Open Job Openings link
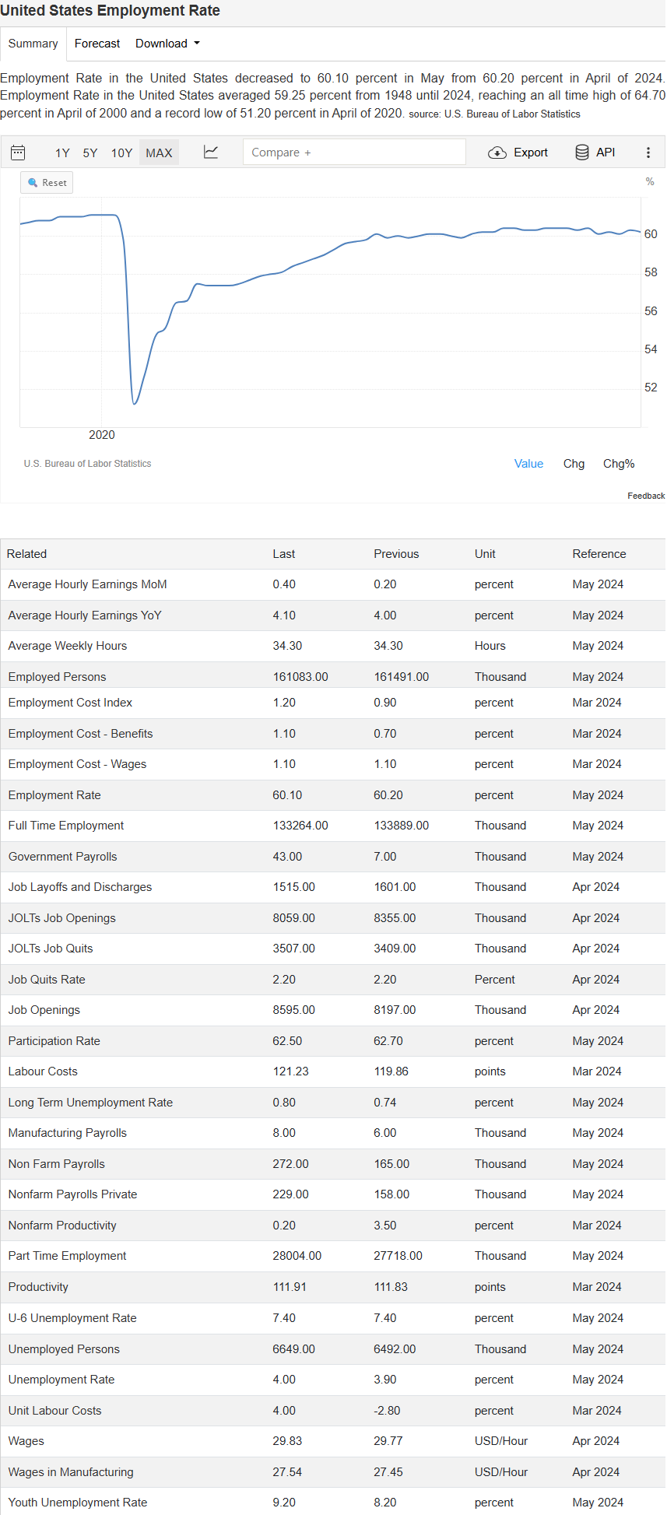The width and height of the screenshot is (667, 1515). click(x=44, y=1010)
